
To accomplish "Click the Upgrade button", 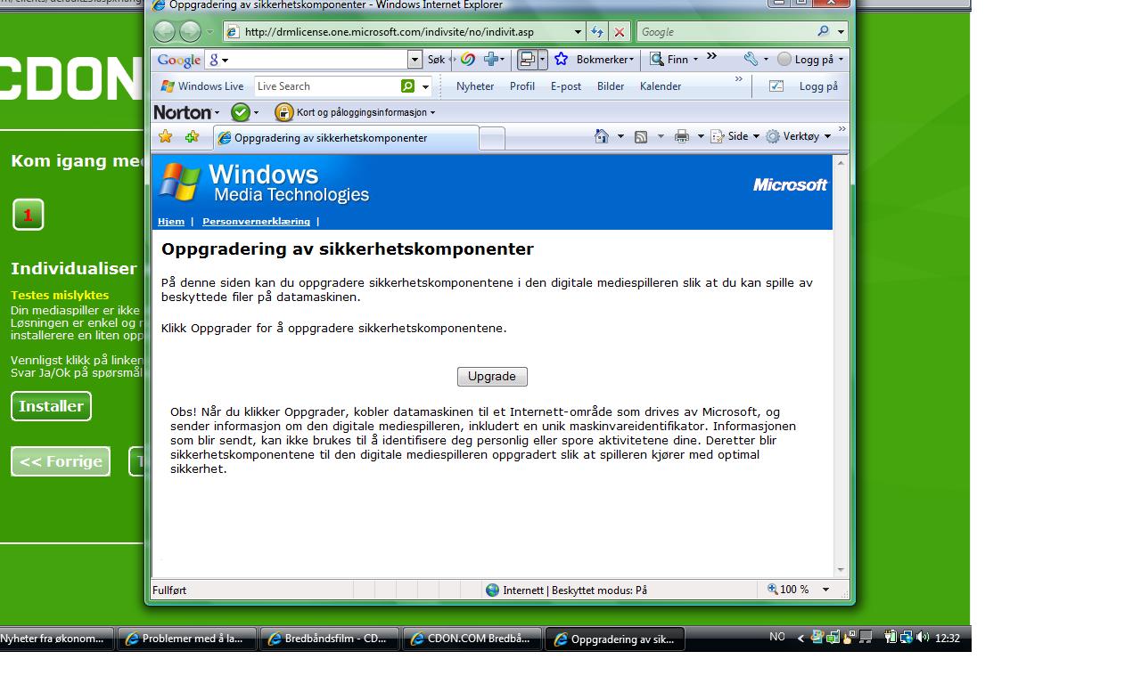I will click(x=492, y=377).
